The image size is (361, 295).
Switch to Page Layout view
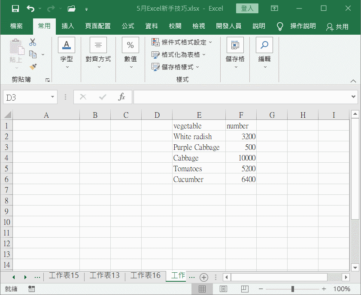point(223,289)
